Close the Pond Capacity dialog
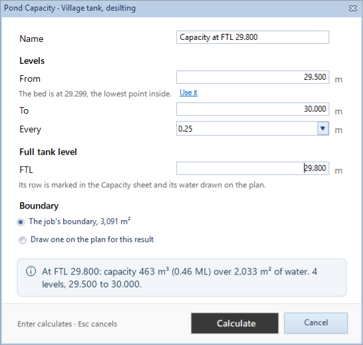Image resolution: width=363 pixels, height=345 pixels. tap(352, 9)
